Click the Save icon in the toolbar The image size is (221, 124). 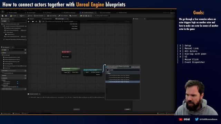[2, 16]
